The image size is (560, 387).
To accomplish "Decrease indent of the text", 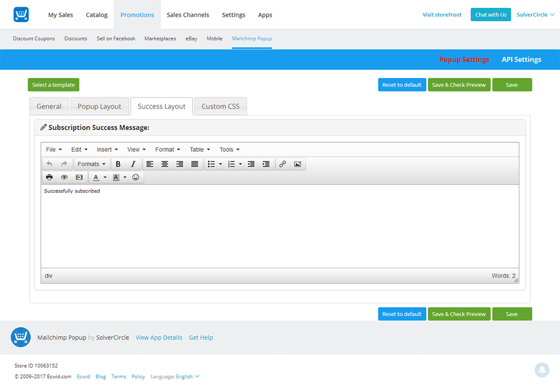I will [x=251, y=164].
